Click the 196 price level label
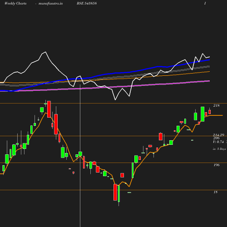The image size is (227, 227). [x=217, y=165]
